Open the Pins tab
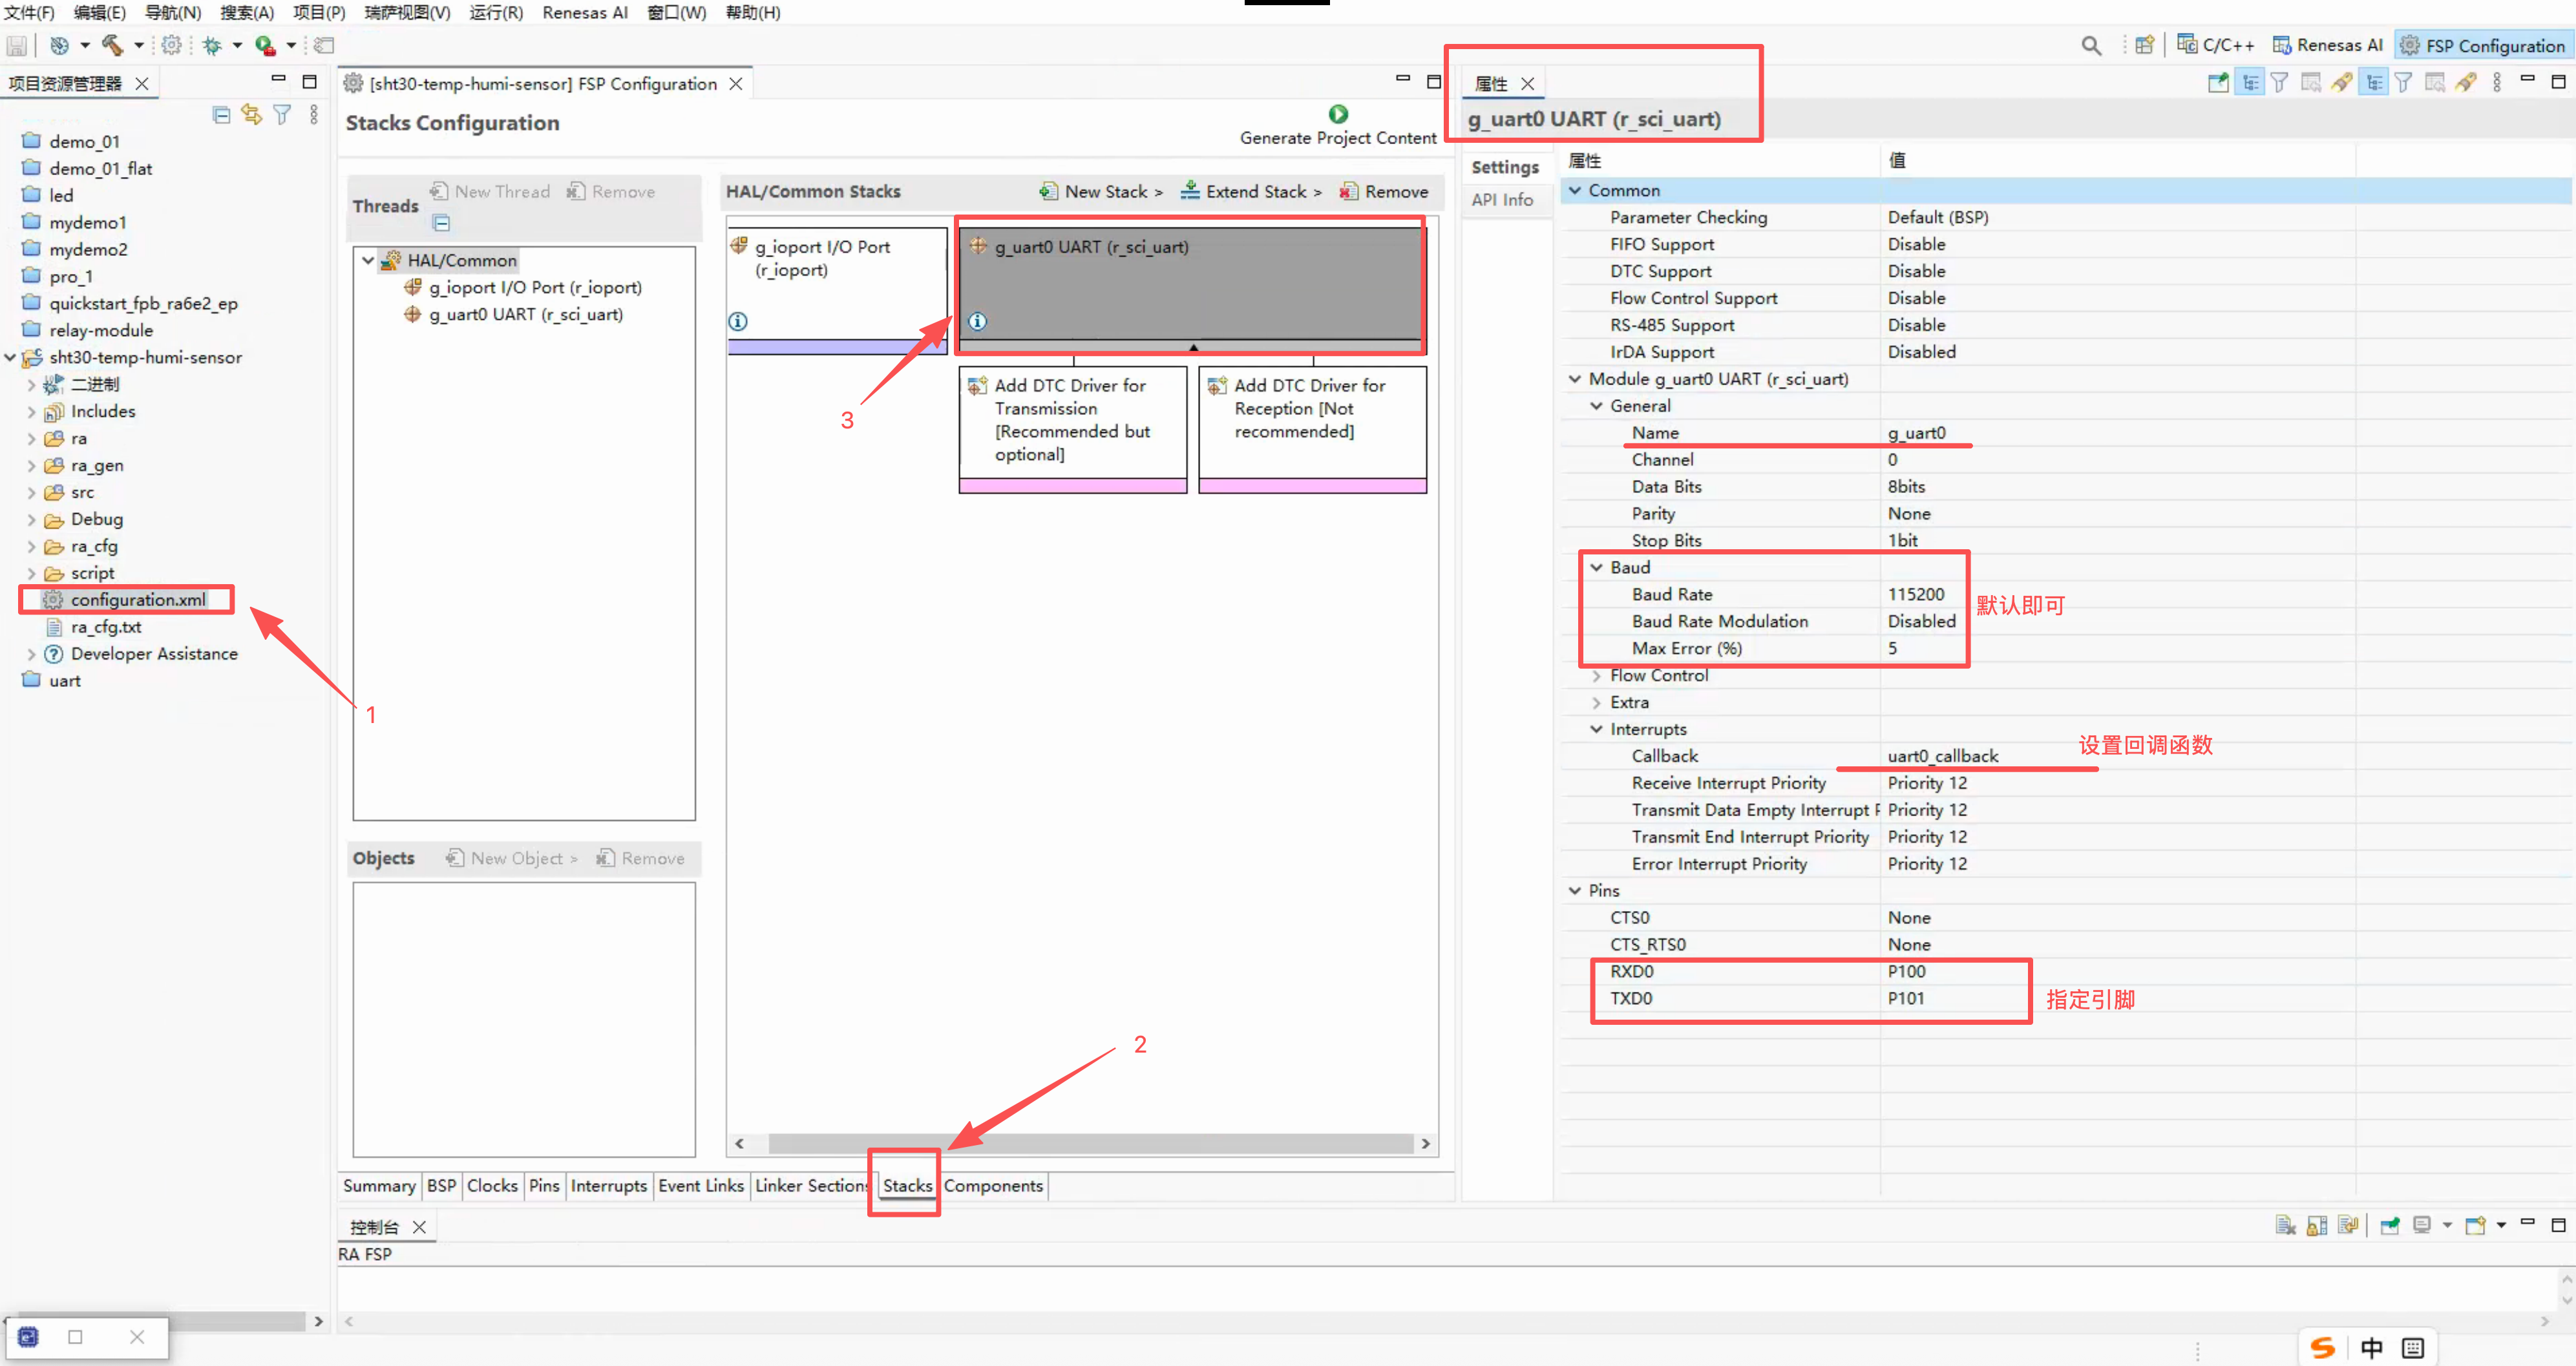 point(544,1185)
